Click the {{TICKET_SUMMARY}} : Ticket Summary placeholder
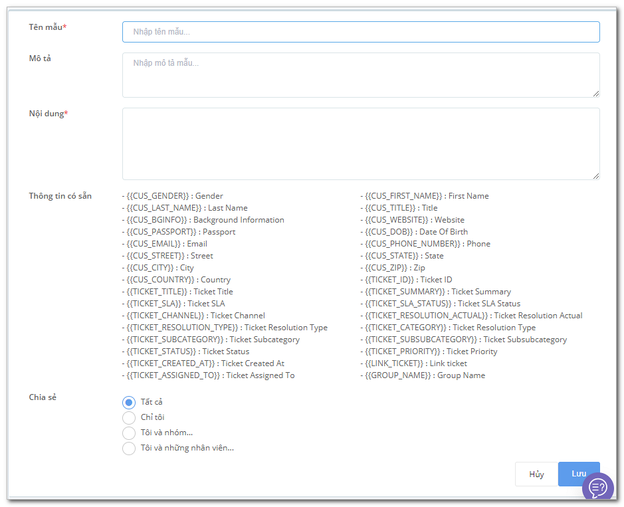624x507 pixels. [436, 291]
